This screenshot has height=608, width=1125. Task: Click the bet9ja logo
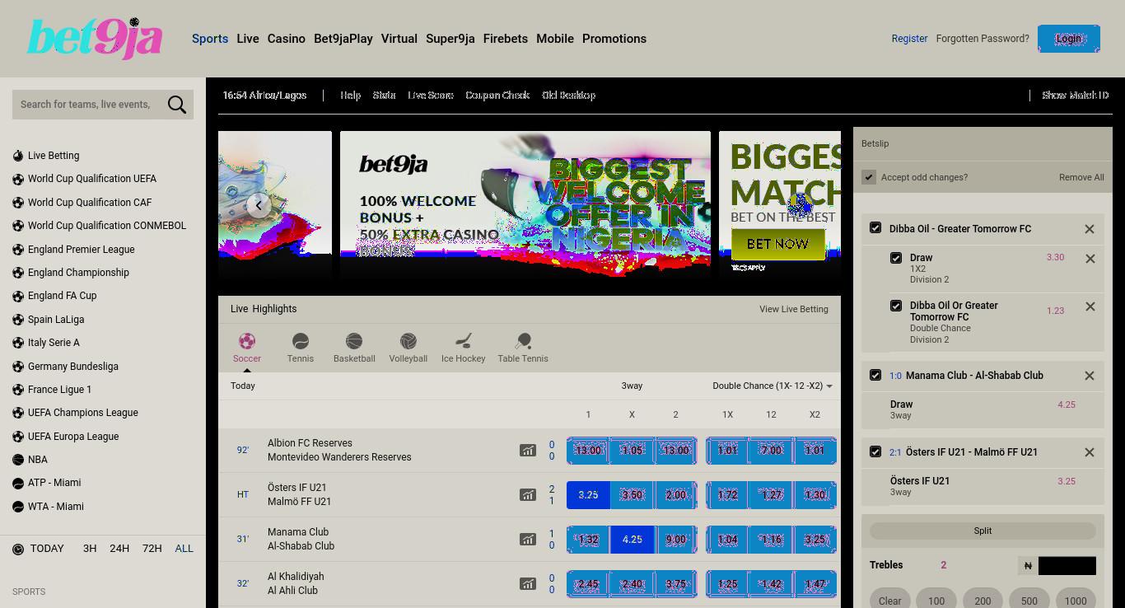tap(95, 39)
